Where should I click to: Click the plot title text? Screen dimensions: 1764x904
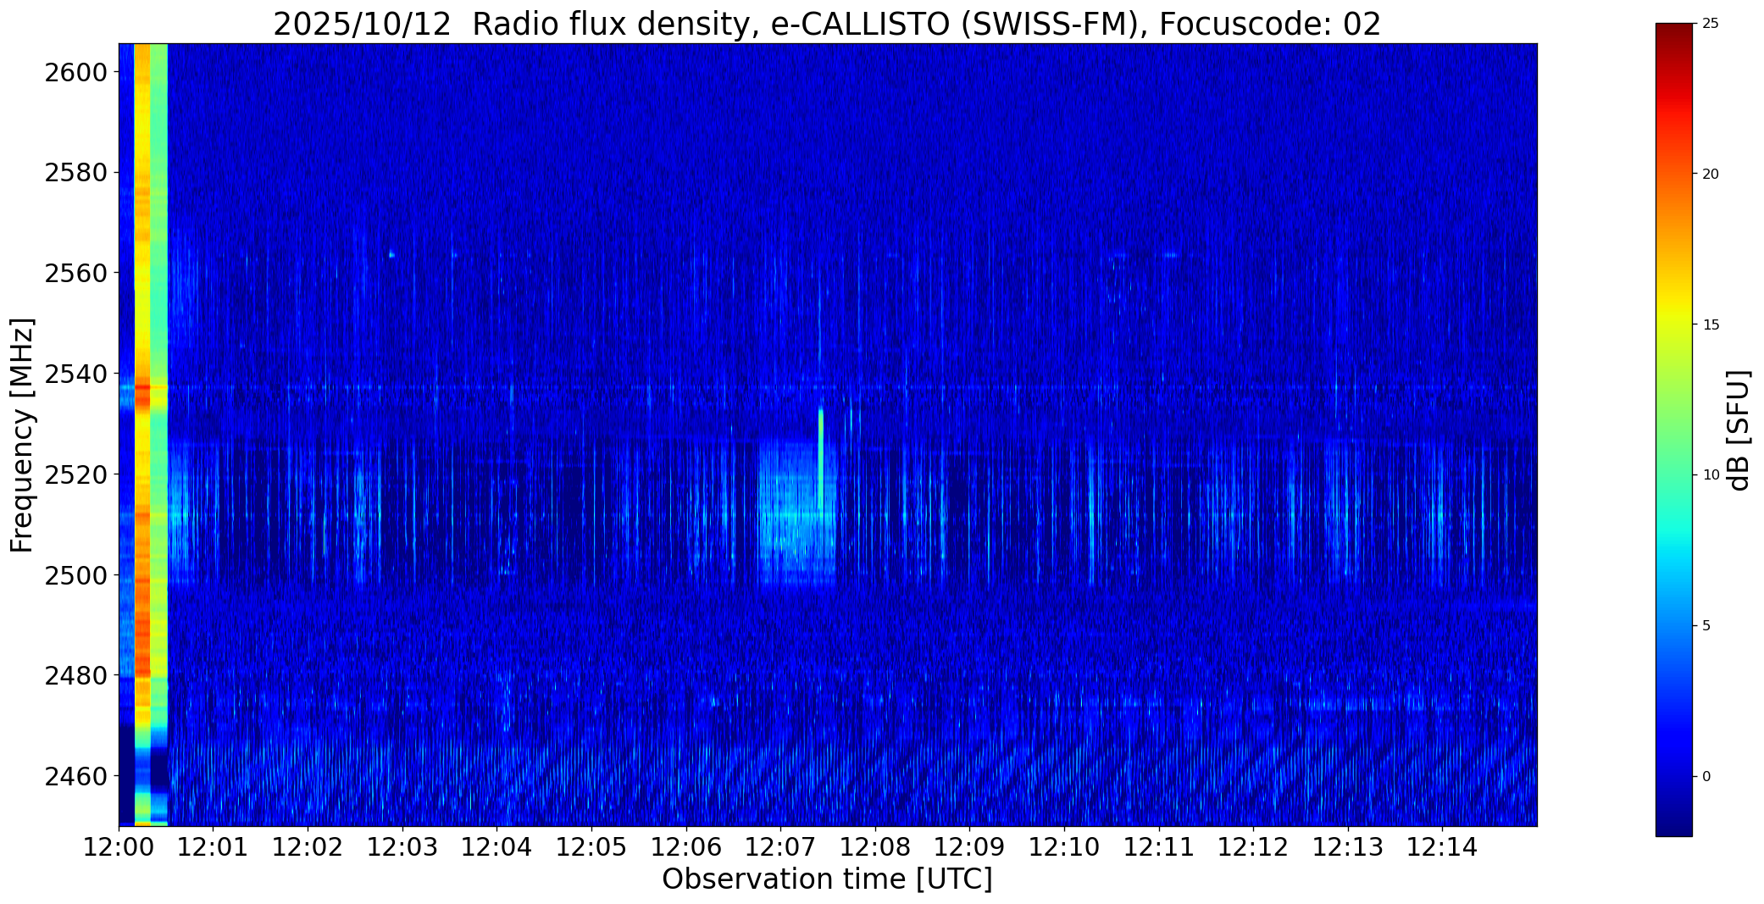click(x=827, y=24)
